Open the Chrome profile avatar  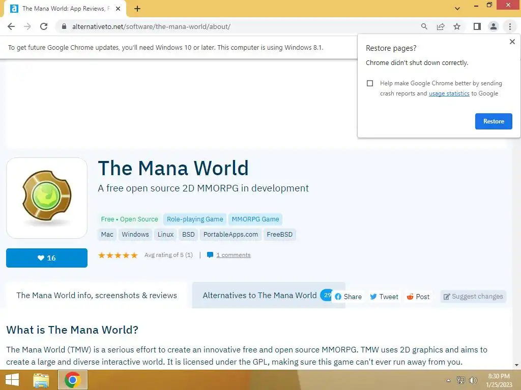[x=494, y=26]
